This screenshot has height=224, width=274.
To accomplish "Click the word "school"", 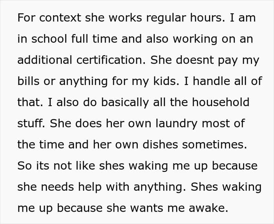I will (53, 40).
